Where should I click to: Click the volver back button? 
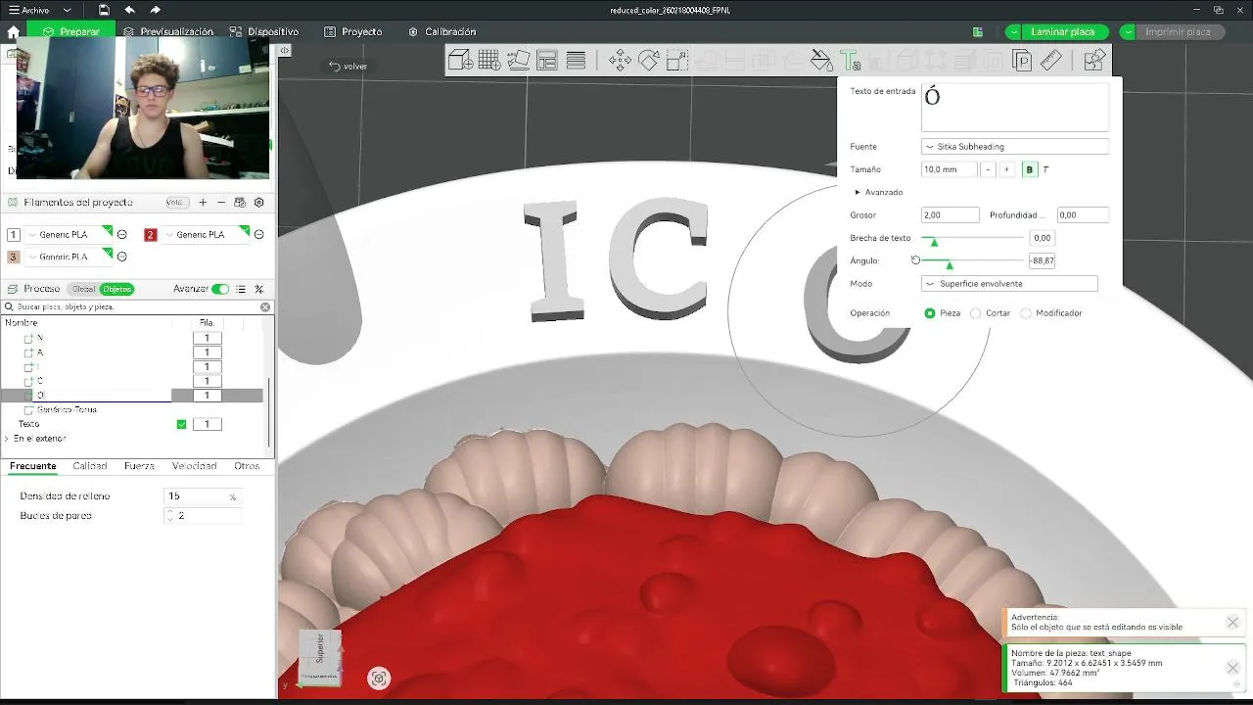[x=348, y=67]
